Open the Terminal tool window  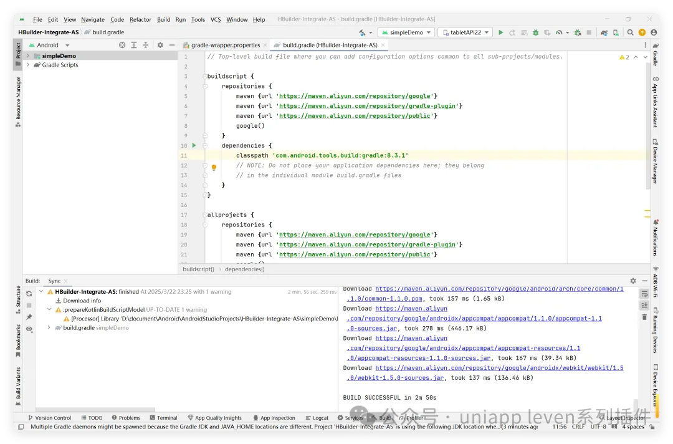pyautogui.click(x=163, y=417)
